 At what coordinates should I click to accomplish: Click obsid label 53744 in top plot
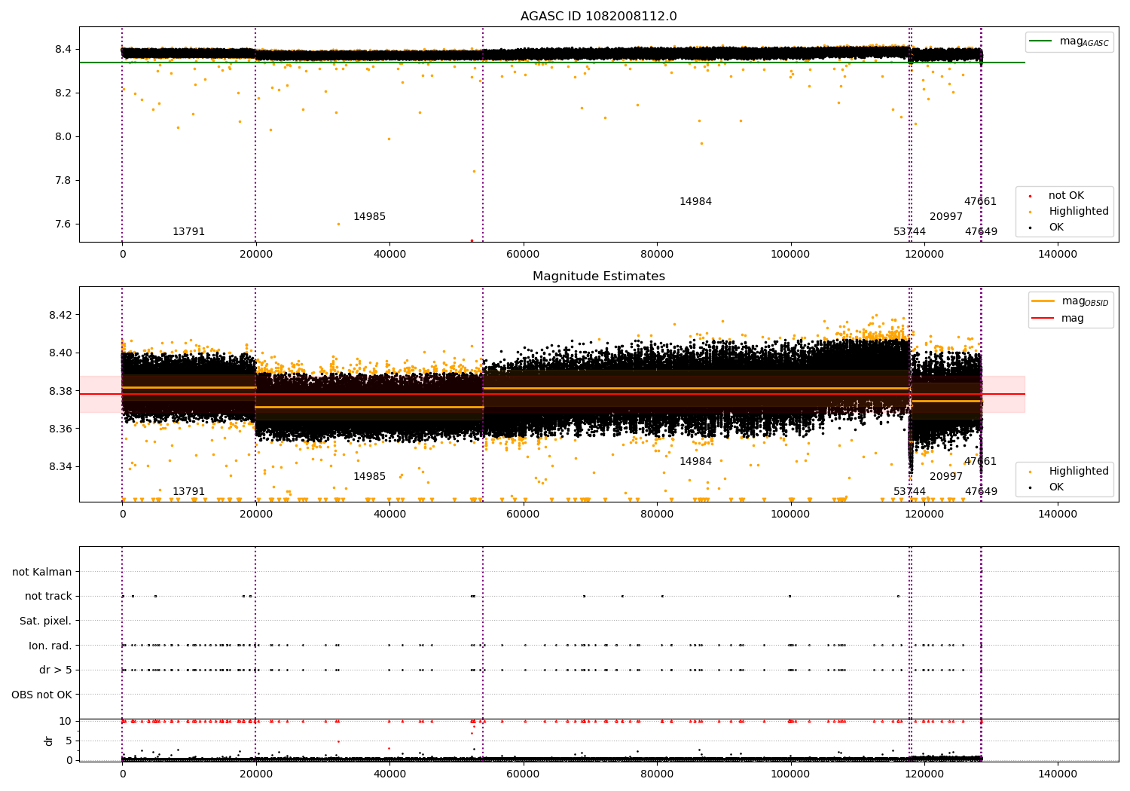pyautogui.click(x=909, y=232)
